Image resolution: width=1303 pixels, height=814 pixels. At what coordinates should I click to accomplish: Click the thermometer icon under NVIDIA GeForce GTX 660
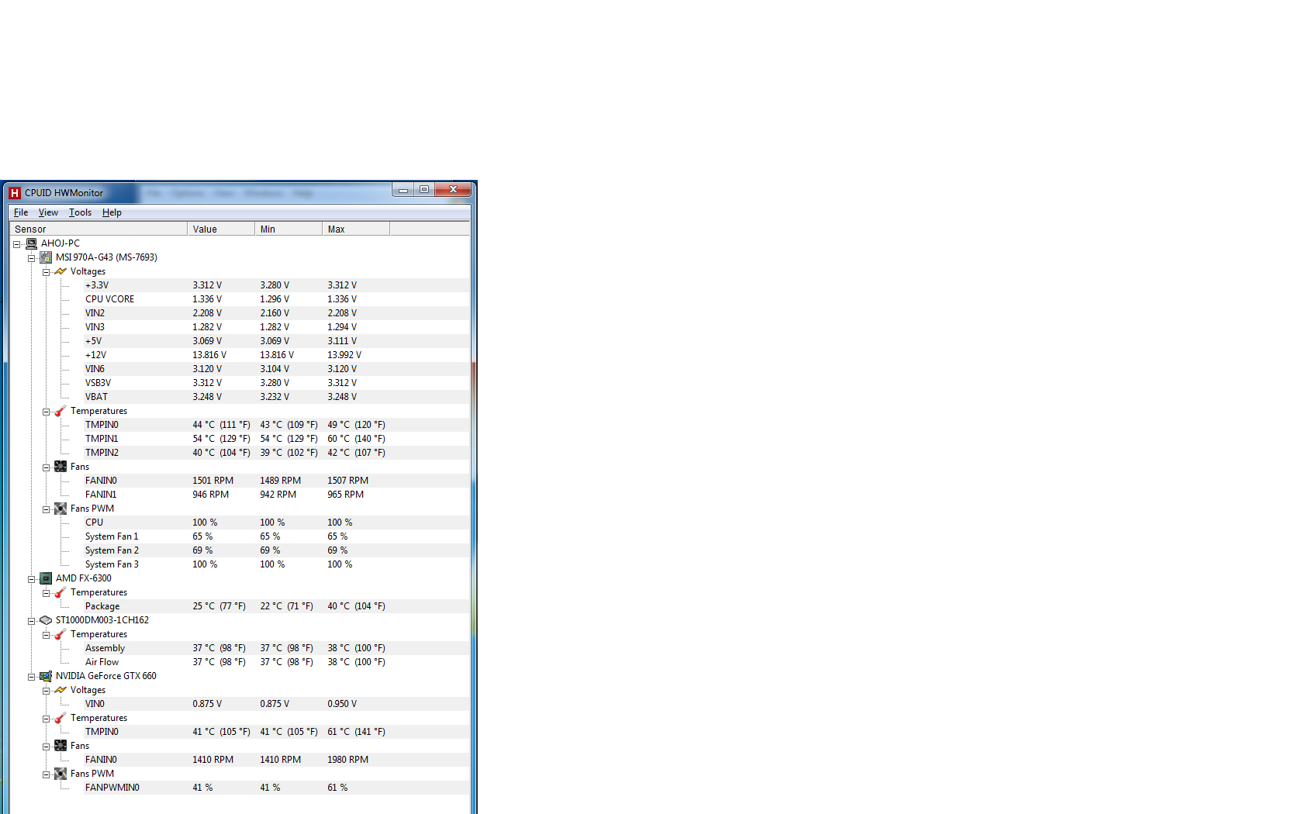coord(60,718)
